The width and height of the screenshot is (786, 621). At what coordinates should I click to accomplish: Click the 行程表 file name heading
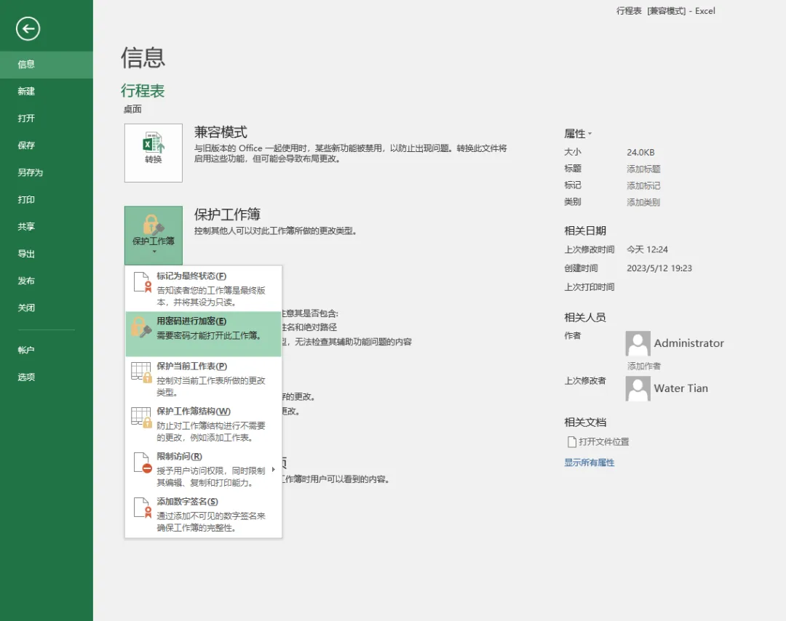tap(143, 91)
